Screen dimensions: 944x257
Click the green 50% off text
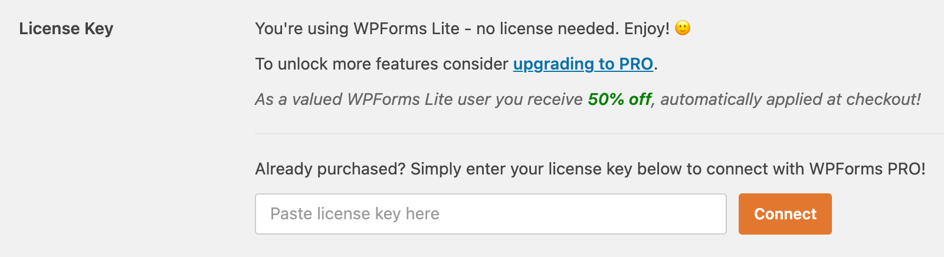(619, 99)
